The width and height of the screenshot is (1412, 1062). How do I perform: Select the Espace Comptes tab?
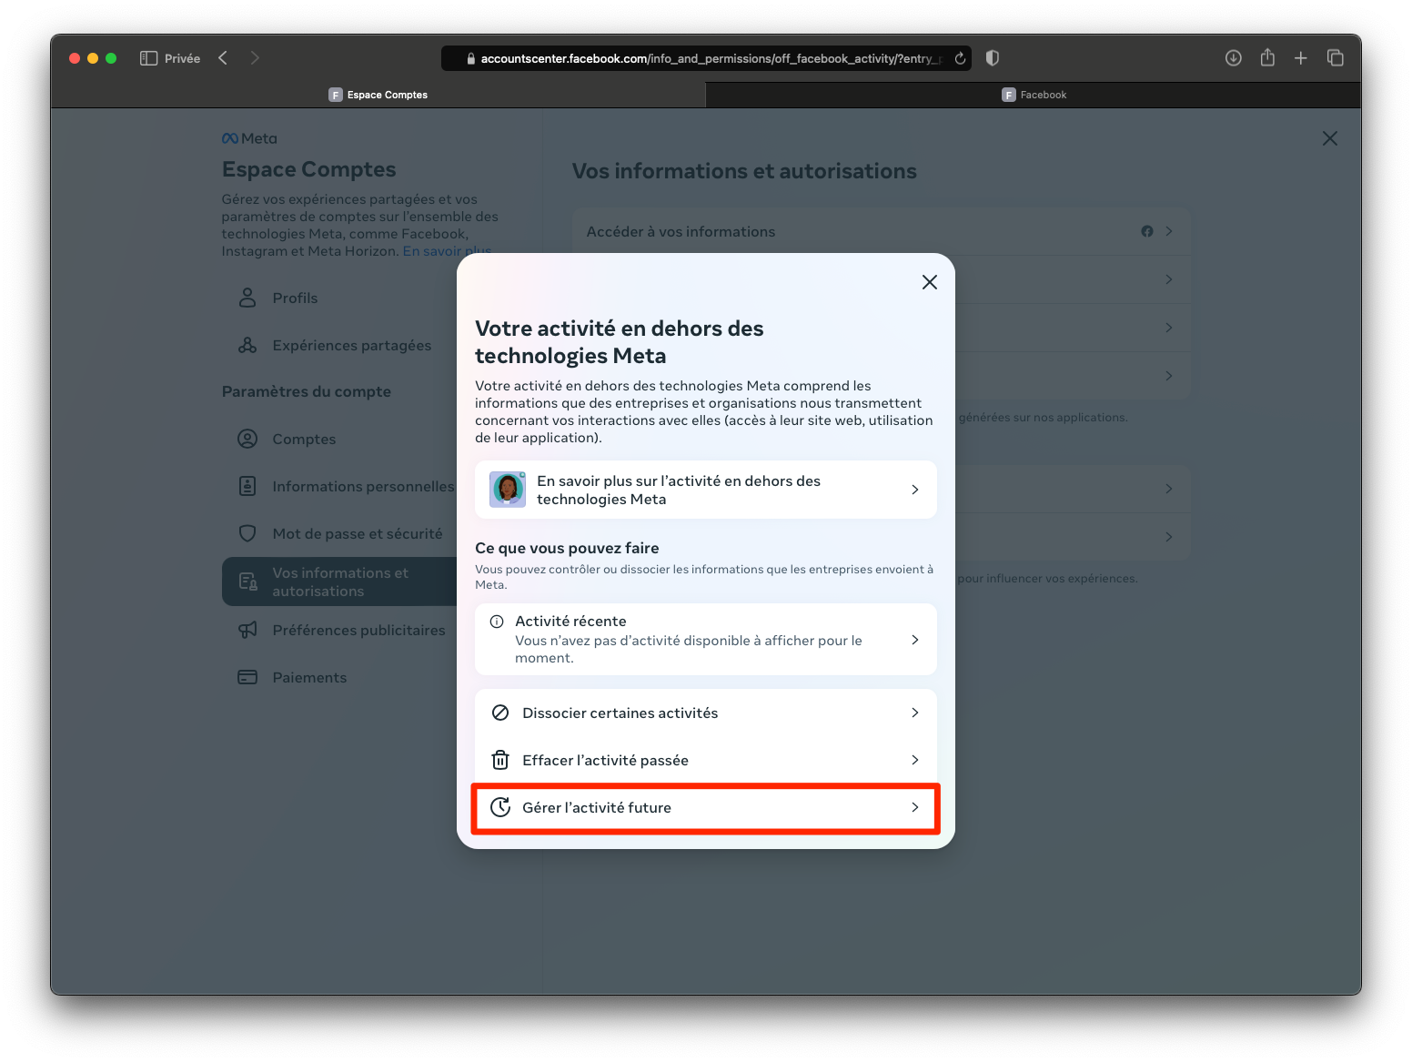pos(378,95)
